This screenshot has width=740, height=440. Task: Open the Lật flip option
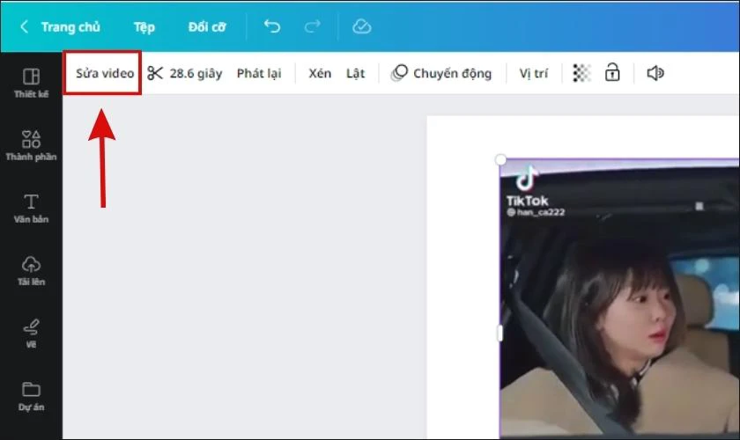click(x=355, y=74)
